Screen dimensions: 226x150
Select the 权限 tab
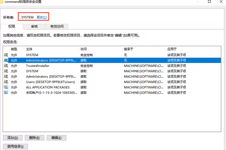[x=12, y=26]
